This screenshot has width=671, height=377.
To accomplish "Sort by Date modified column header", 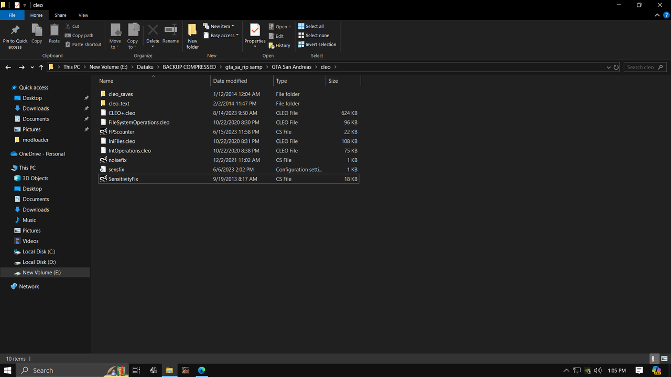I will pos(242,81).
